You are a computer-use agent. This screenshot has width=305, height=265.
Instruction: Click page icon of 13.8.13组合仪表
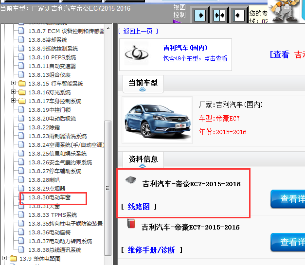pyautogui.click(x=21, y=74)
